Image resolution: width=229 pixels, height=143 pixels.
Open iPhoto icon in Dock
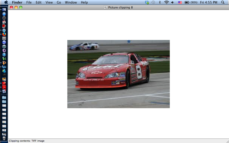point(4,79)
